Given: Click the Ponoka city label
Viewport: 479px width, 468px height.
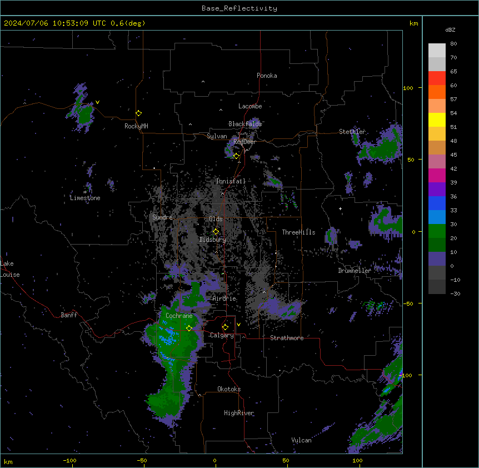Looking at the screenshot, I should [x=267, y=76].
